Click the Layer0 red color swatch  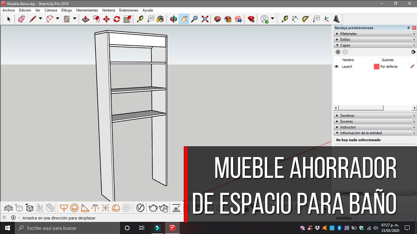[377, 67]
